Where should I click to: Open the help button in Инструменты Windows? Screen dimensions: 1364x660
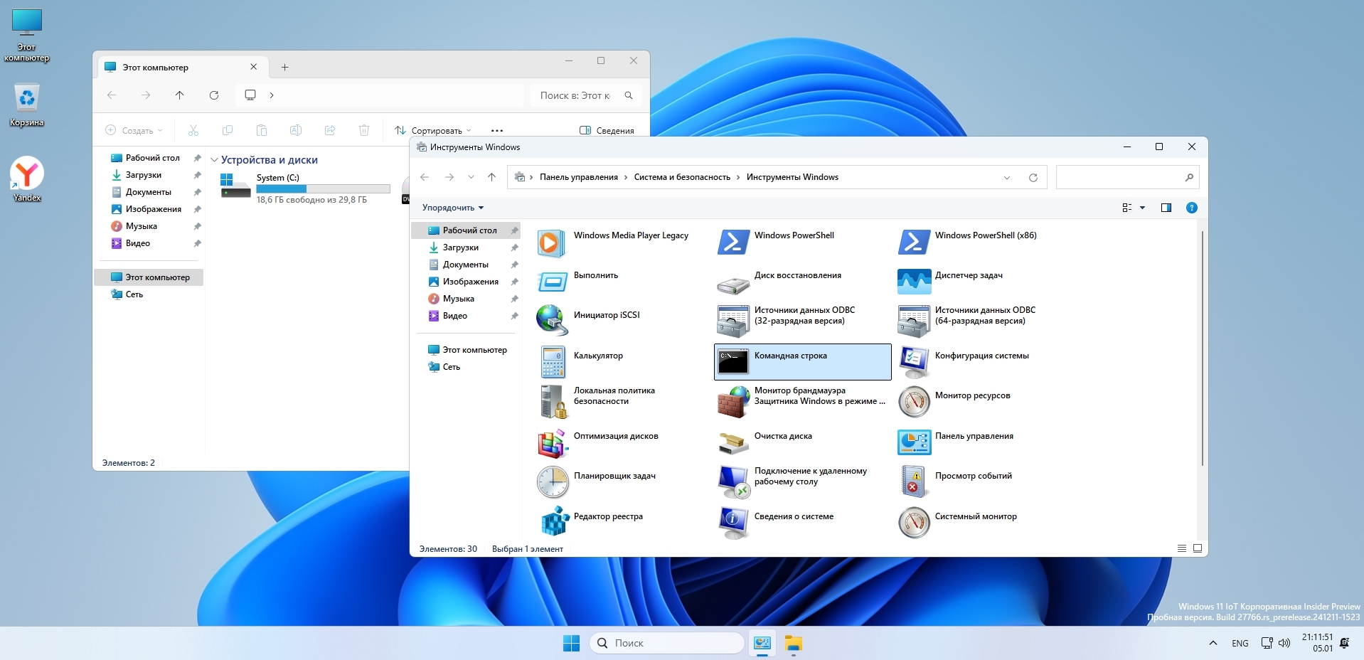pyautogui.click(x=1192, y=208)
